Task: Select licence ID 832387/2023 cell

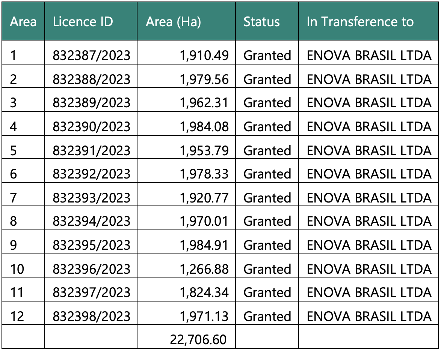Action: [91, 55]
